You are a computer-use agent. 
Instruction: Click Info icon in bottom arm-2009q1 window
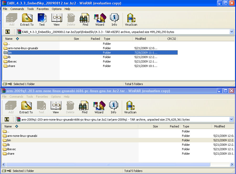(x=113, y=107)
